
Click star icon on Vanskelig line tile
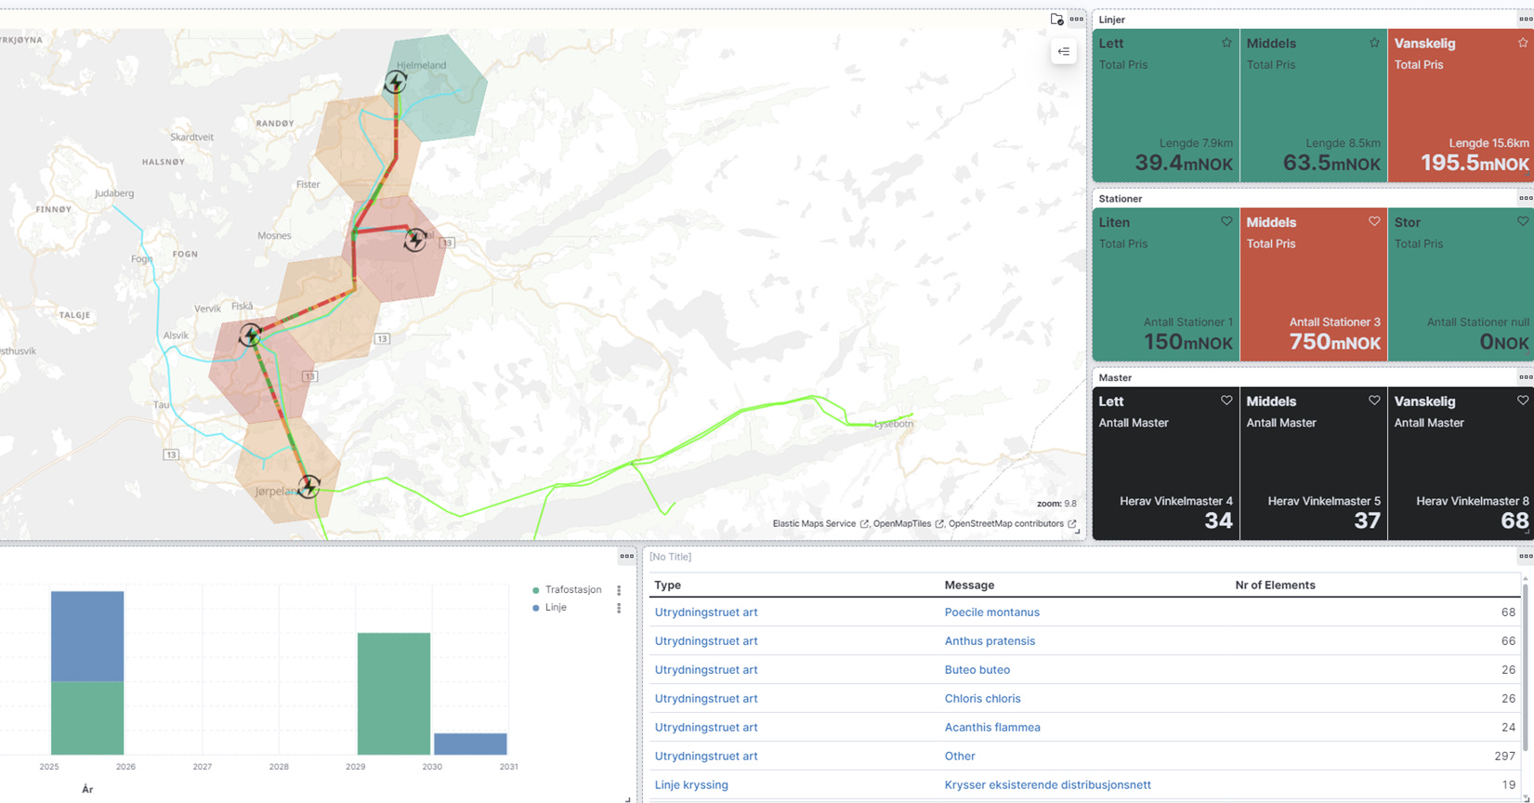point(1523,43)
